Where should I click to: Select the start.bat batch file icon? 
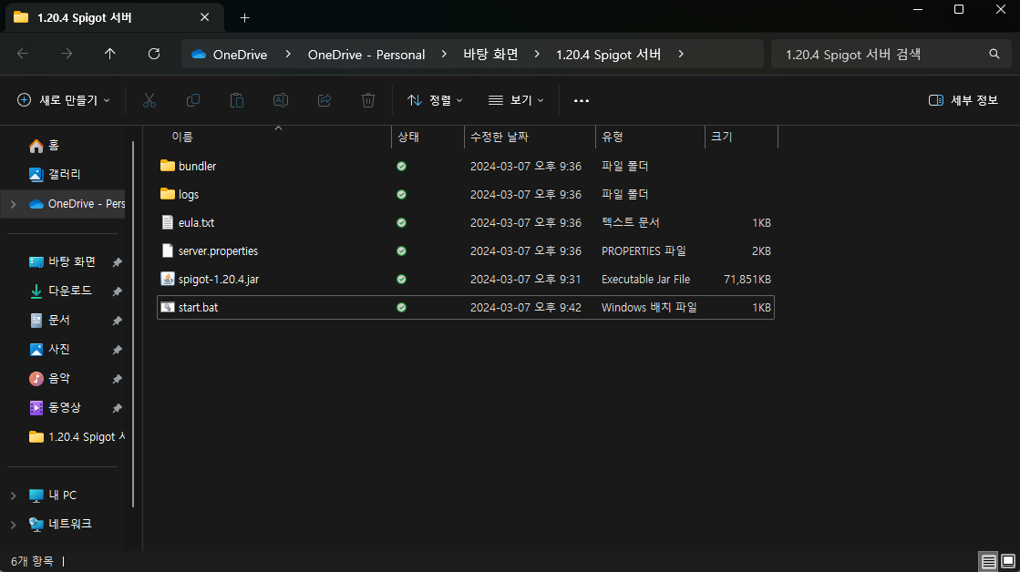167,307
